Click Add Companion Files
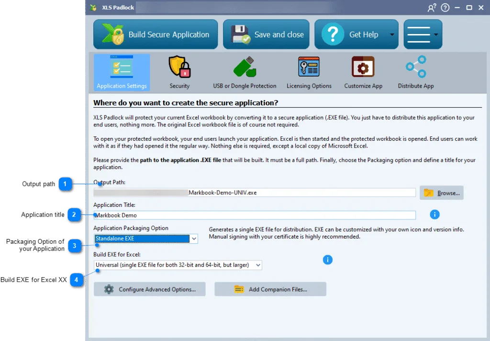The image size is (490, 341). pos(270,289)
